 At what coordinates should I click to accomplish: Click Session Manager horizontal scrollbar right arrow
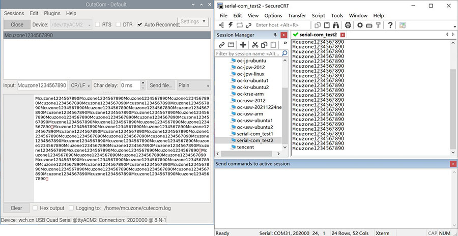pyautogui.click(x=278, y=154)
